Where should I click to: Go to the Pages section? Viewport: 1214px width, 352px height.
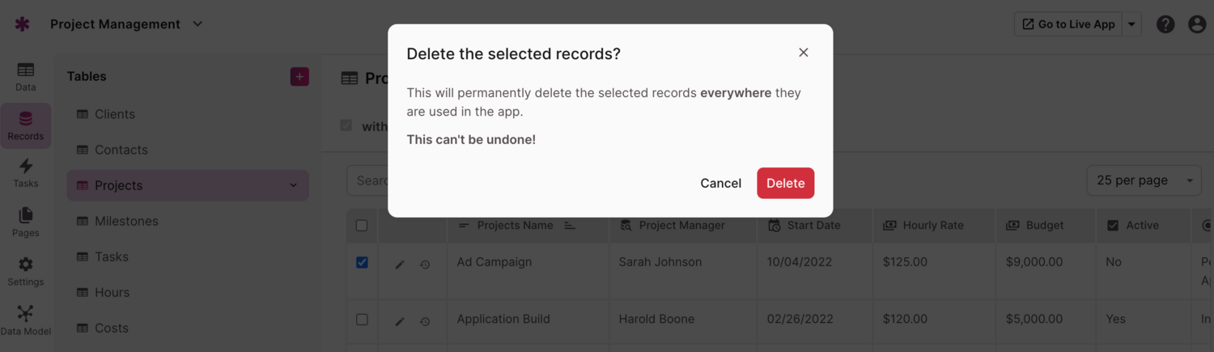26,222
